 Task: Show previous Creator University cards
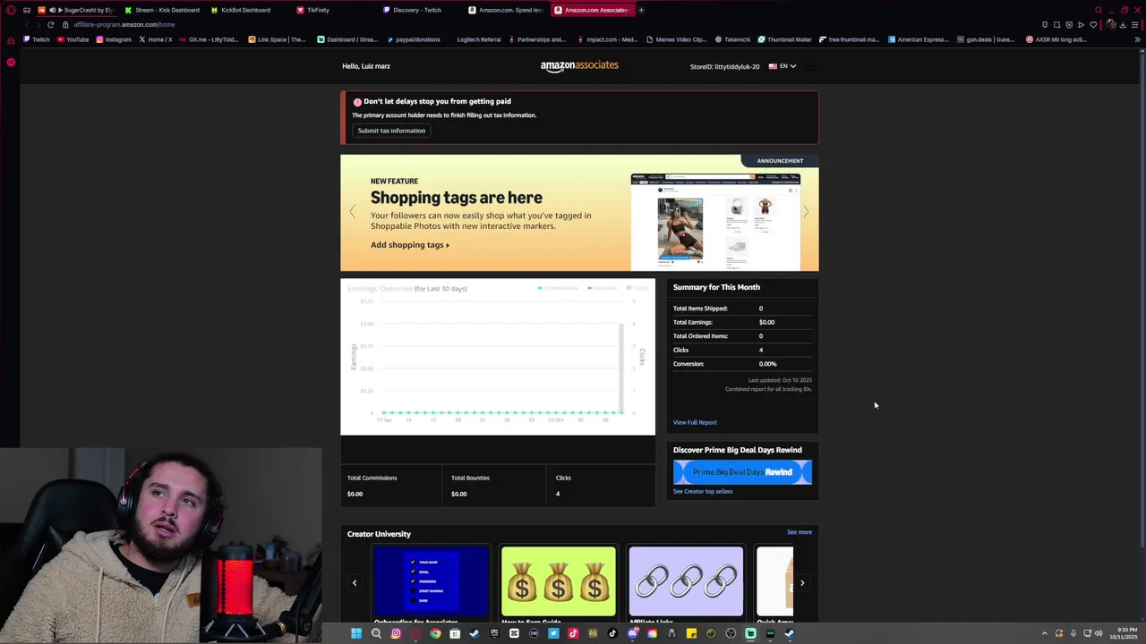(355, 583)
